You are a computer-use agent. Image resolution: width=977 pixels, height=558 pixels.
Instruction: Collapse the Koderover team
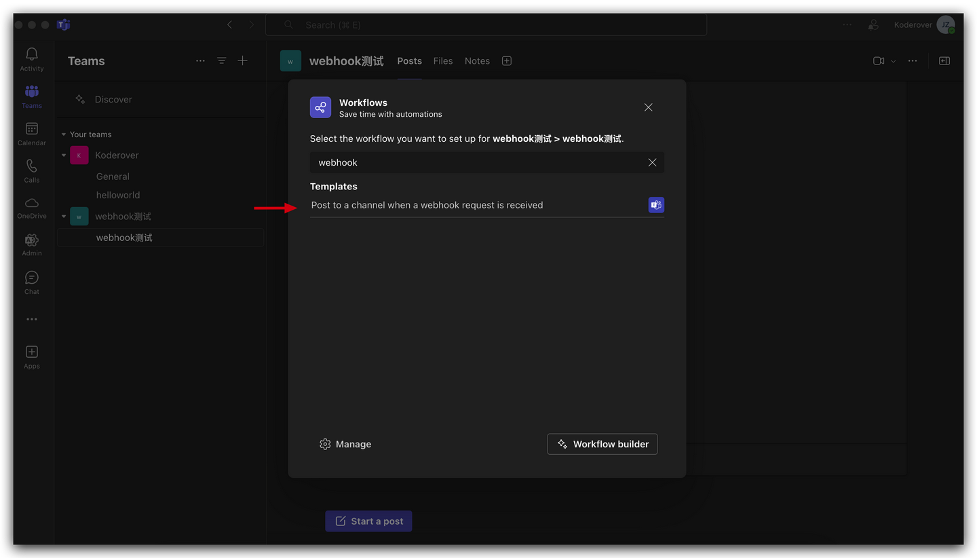[64, 155]
